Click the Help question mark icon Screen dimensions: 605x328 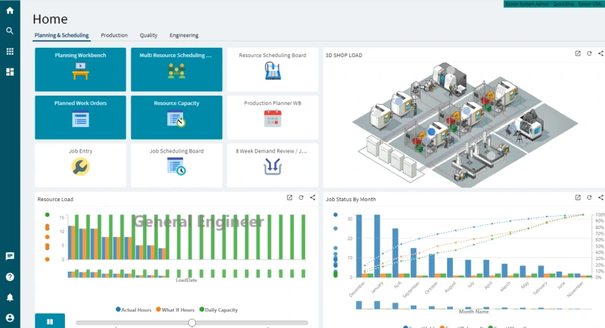click(10, 277)
